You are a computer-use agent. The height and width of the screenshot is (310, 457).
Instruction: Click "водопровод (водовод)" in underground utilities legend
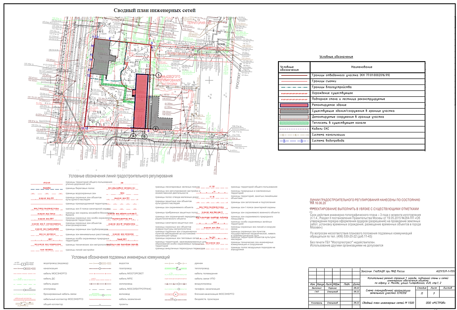(x=56, y=263)
